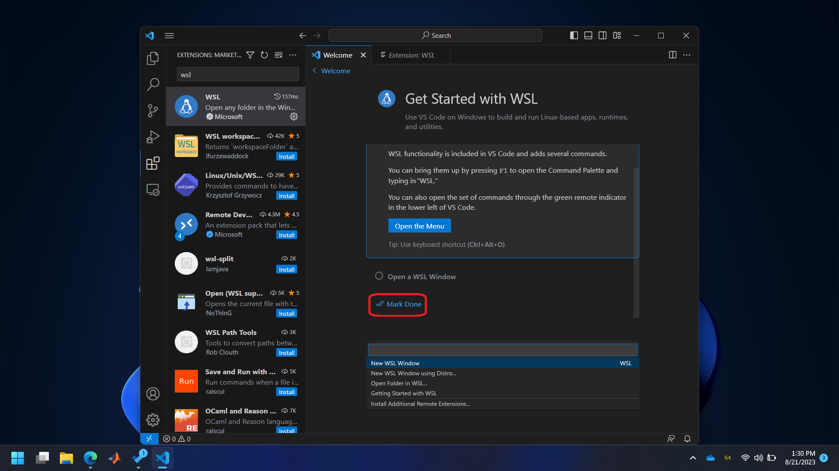
Task: Select the Open a WSL Window step
Action: click(421, 276)
